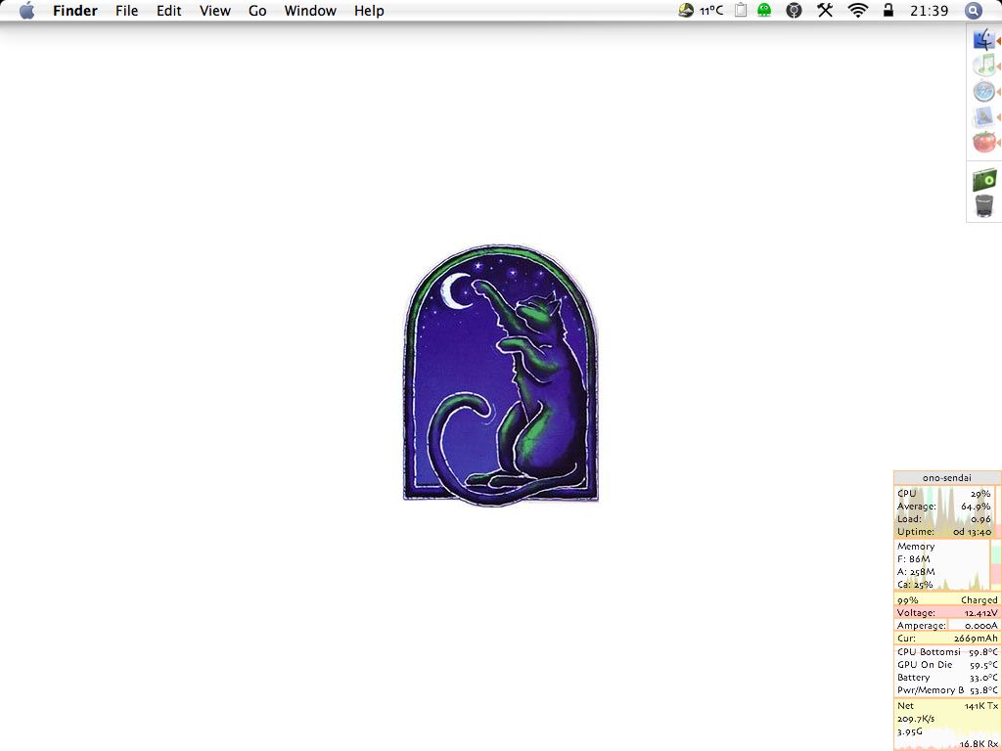Open the Edit menu
1002x751 pixels.
pyautogui.click(x=168, y=11)
